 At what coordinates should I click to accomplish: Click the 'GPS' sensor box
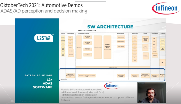(63, 52)
